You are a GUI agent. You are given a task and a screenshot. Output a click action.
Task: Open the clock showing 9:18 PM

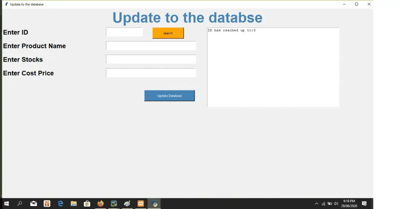(349, 203)
